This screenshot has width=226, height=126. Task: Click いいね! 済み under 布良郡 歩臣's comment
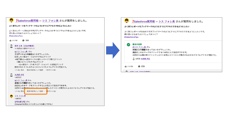click(x=20, y=91)
